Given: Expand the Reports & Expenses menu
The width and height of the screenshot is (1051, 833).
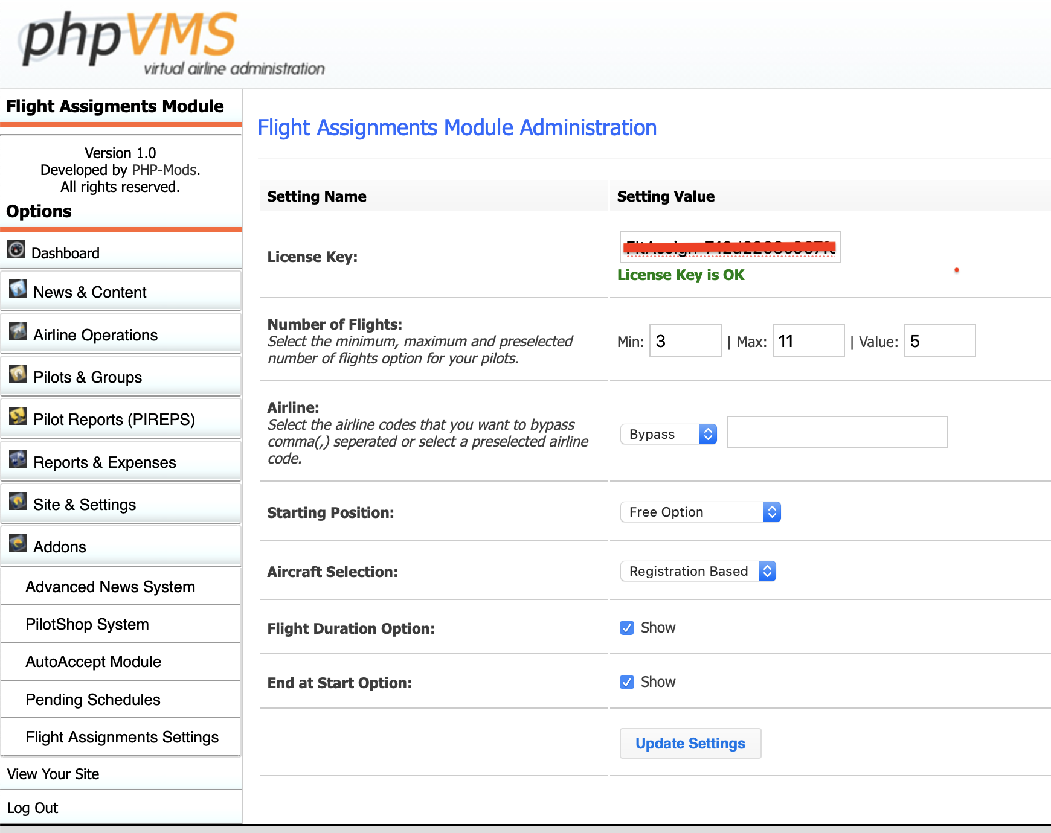Looking at the screenshot, I should click(x=121, y=462).
